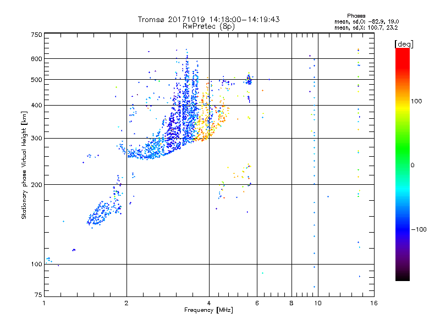Click the colorbar tick label '100'
Viewport: 440px width, 330px height.
(x=416, y=101)
